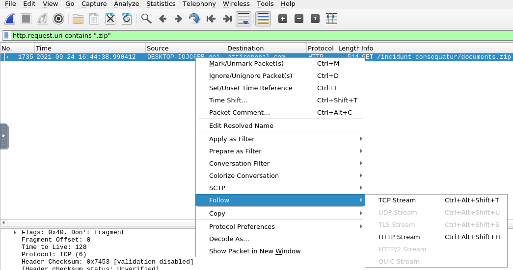
Task: Select Edit Resolved Name
Action: (x=280, y=126)
